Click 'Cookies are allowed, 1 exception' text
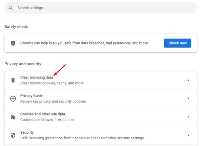This screenshot has height=146, width=201. point(47,120)
